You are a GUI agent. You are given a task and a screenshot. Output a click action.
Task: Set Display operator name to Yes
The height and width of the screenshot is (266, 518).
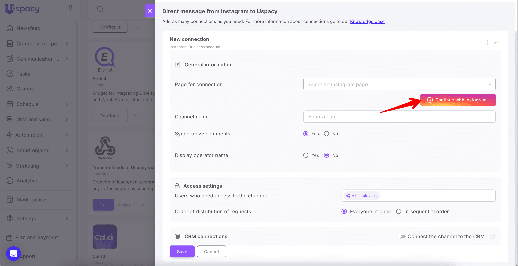click(x=306, y=155)
